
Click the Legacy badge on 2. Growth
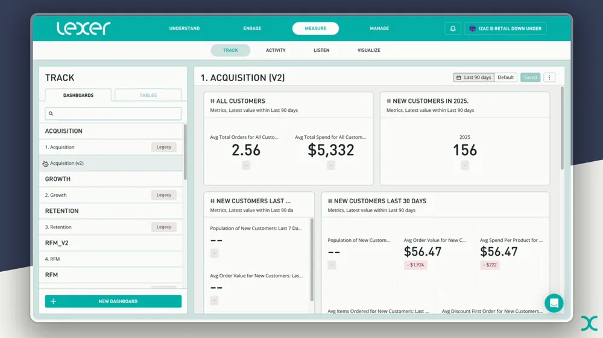tap(164, 195)
